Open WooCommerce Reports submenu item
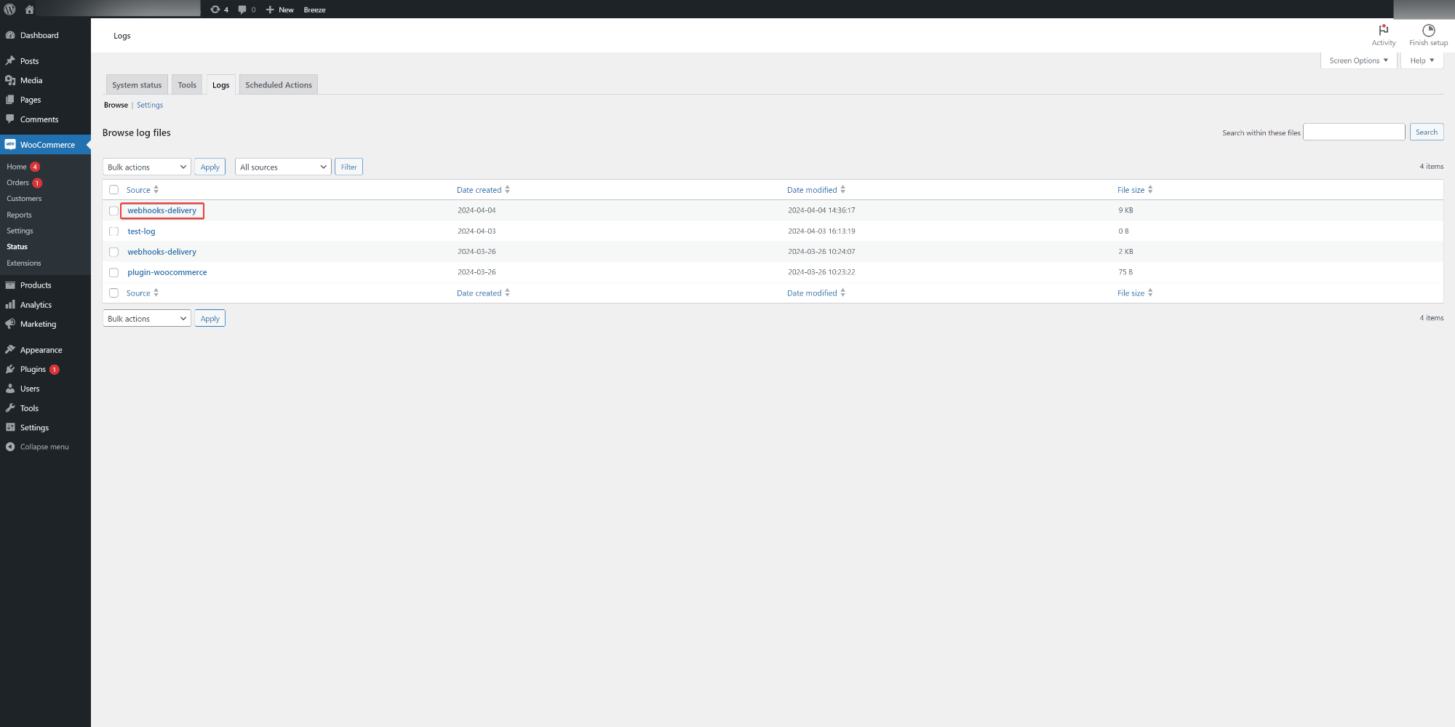This screenshot has height=727, width=1455. [19, 215]
